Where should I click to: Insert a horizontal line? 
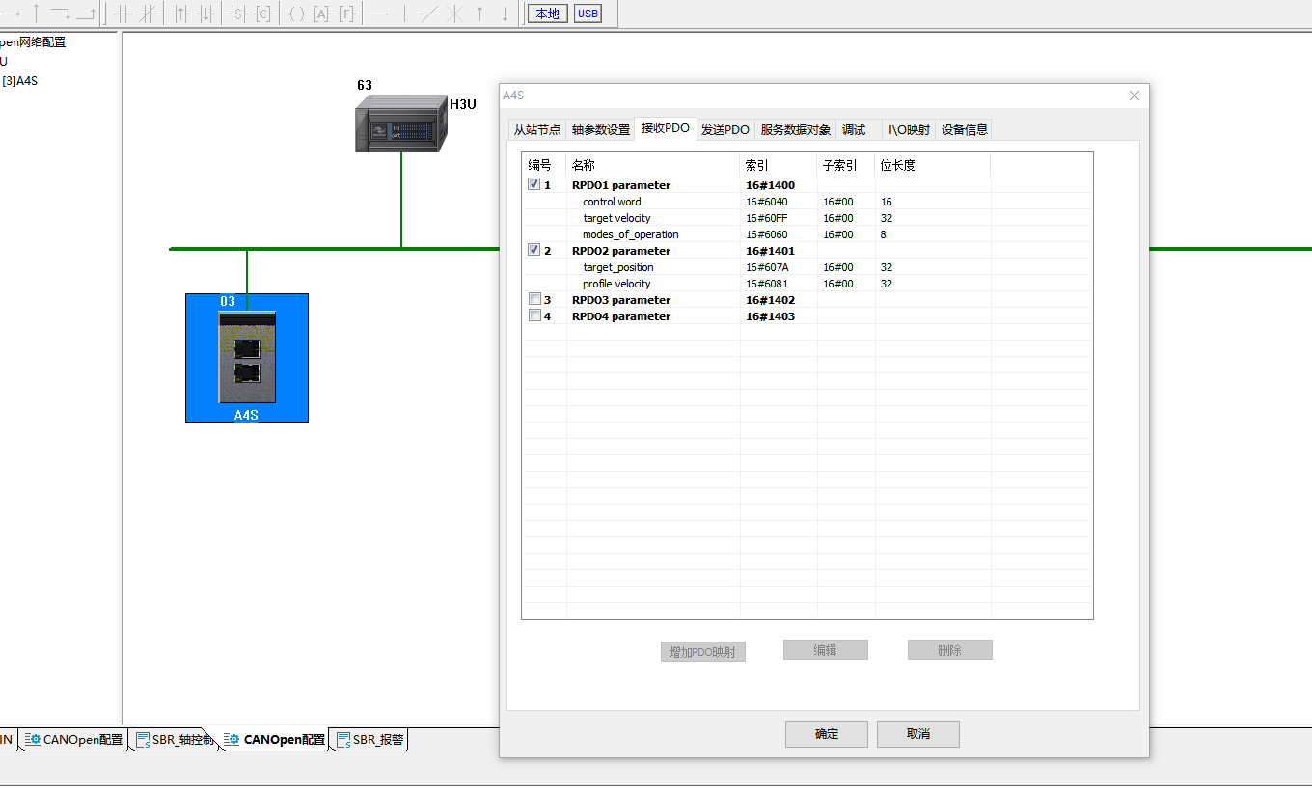point(379,14)
